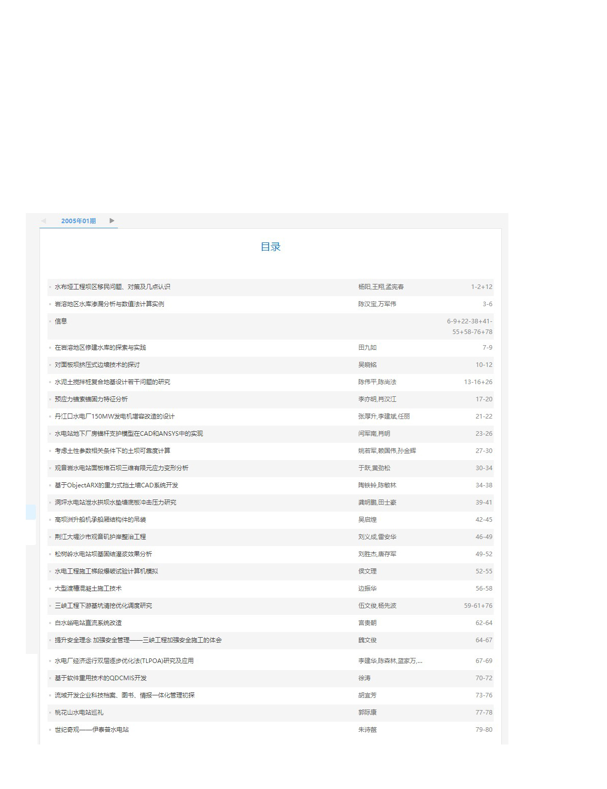
Task: Click author name 吴启煌
Action: tap(367, 520)
